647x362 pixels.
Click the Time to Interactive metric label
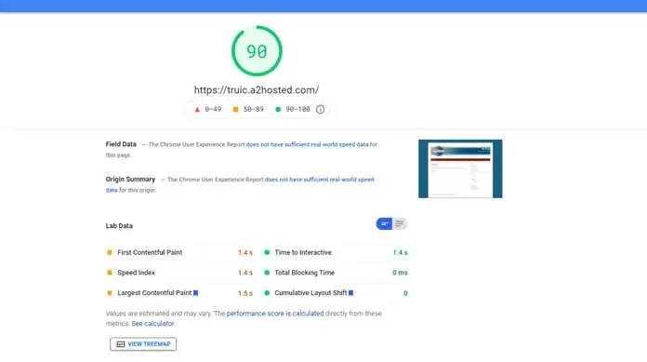point(303,252)
